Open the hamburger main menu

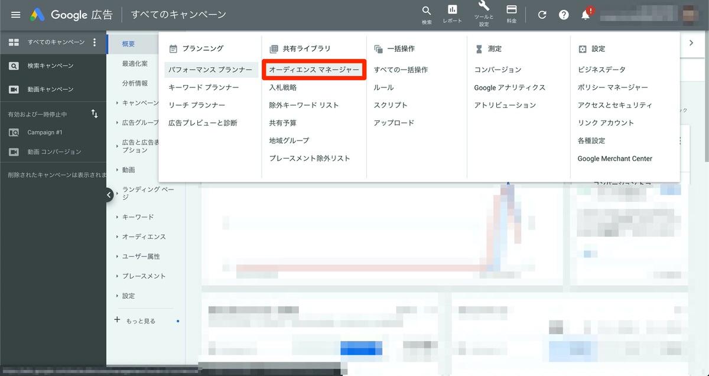[16, 15]
